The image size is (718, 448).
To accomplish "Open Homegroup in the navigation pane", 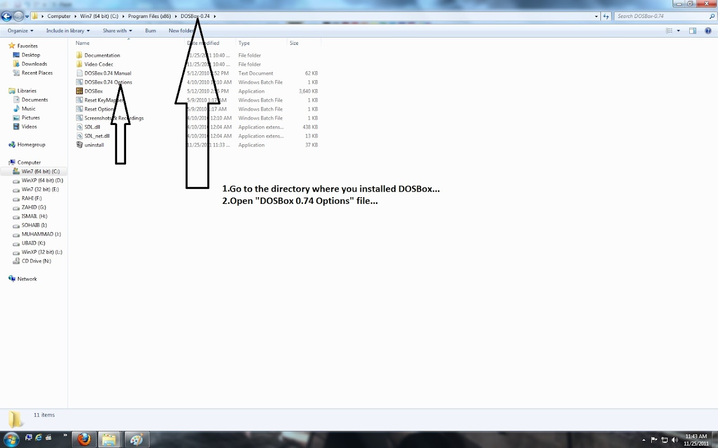I will [x=31, y=144].
